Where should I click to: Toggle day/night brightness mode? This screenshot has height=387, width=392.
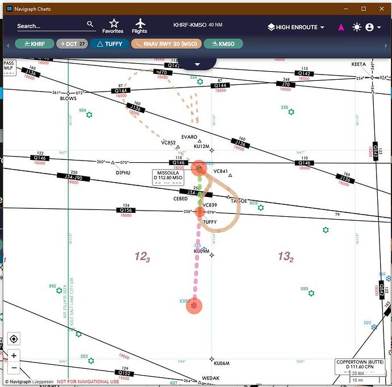point(356,27)
